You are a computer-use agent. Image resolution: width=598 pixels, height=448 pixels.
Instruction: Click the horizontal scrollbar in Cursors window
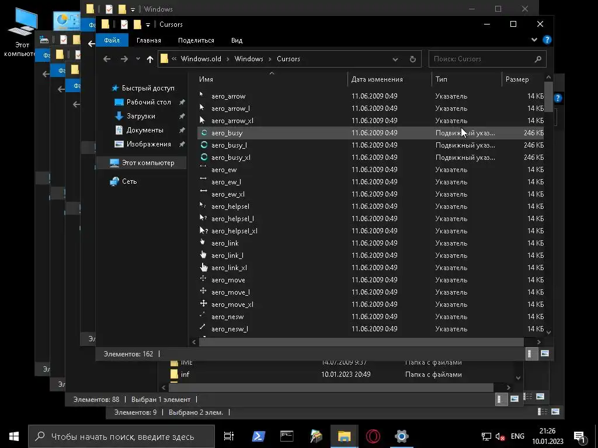pyautogui.click(x=361, y=342)
